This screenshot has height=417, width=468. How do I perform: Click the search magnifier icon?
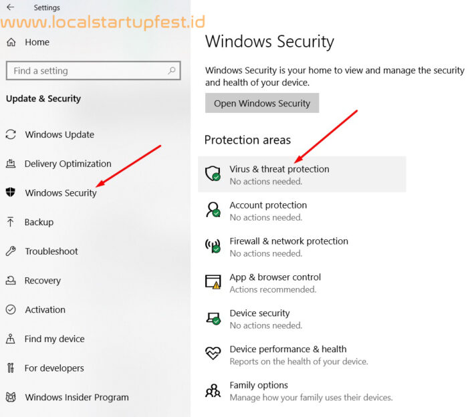172,71
